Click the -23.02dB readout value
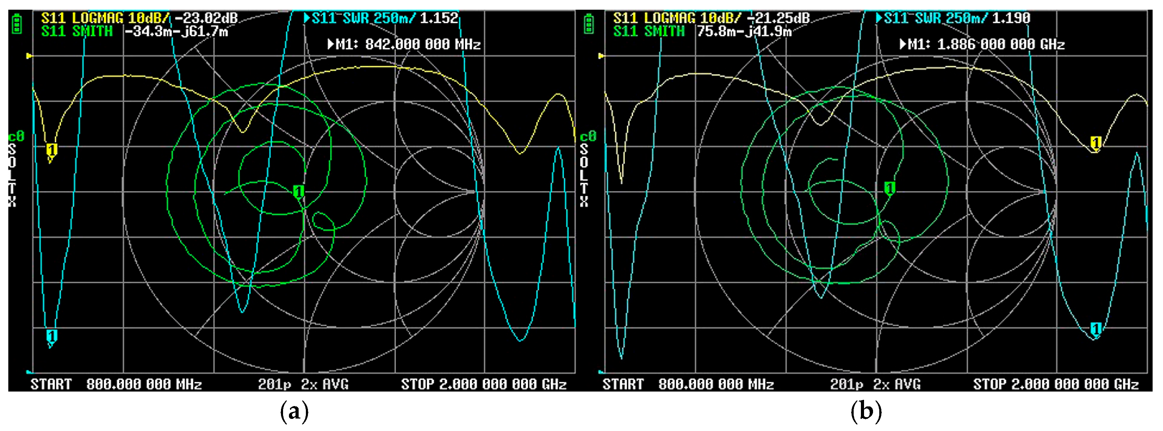1163x431 pixels. point(206,18)
